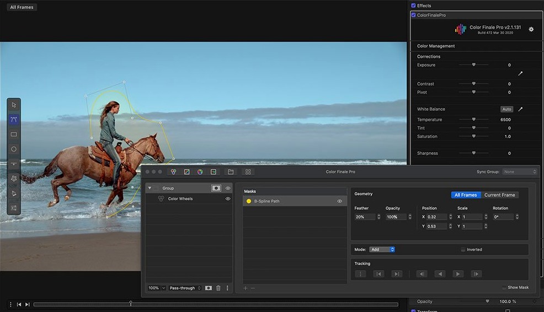Image resolution: width=544 pixels, height=312 pixels.
Task: Click the Position Y input field
Action: pos(436,226)
